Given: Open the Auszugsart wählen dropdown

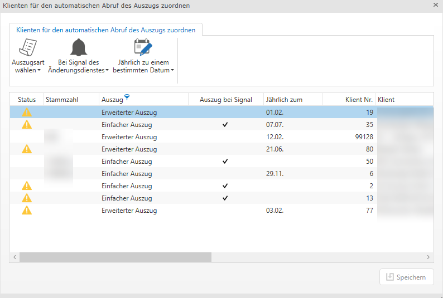Looking at the screenshot, I should pyautogui.click(x=39, y=71).
